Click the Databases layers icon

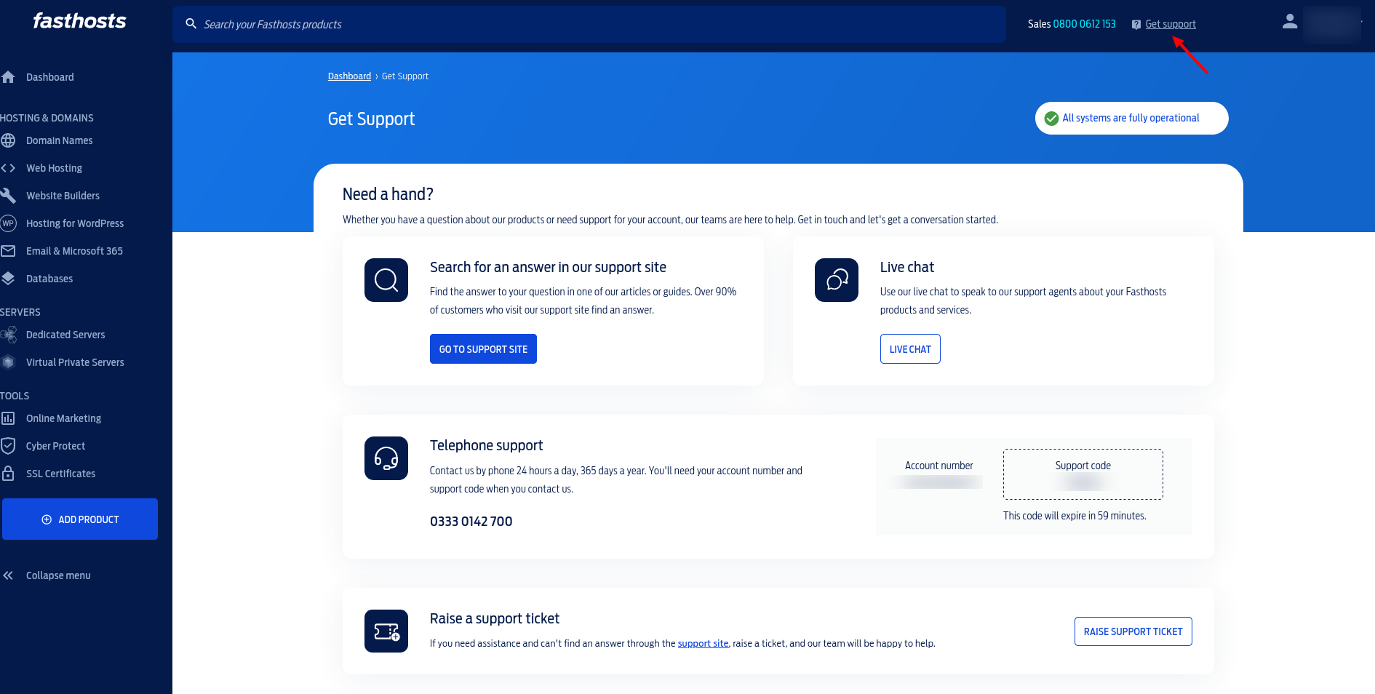tap(8, 279)
